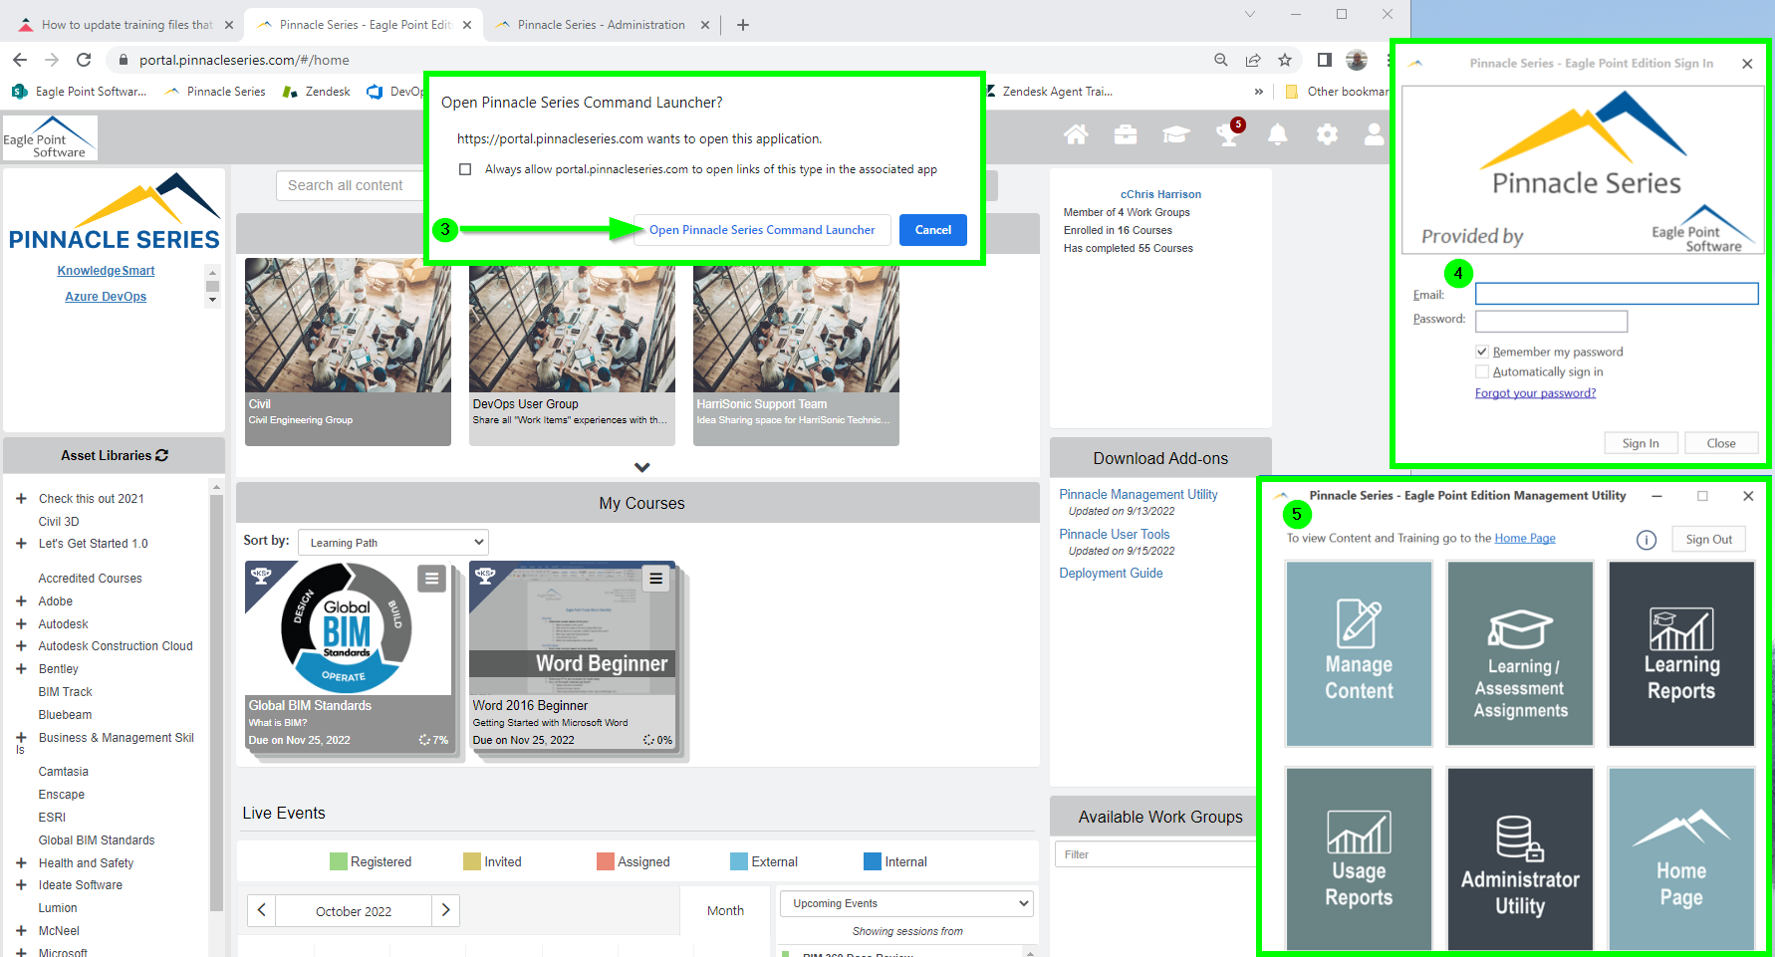Switch calendar to Month view
Image resolution: width=1775 pixels, height=957 pixels.
click(x=725, y=910)
